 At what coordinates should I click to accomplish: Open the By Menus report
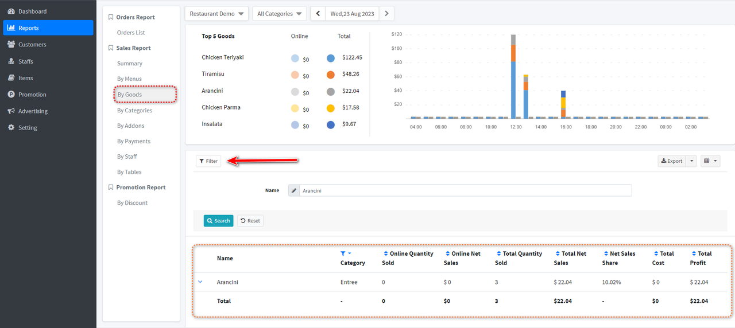click(129, 79)
